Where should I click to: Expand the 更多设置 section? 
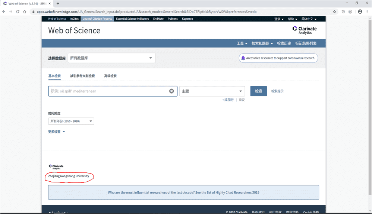coord(57,132)
